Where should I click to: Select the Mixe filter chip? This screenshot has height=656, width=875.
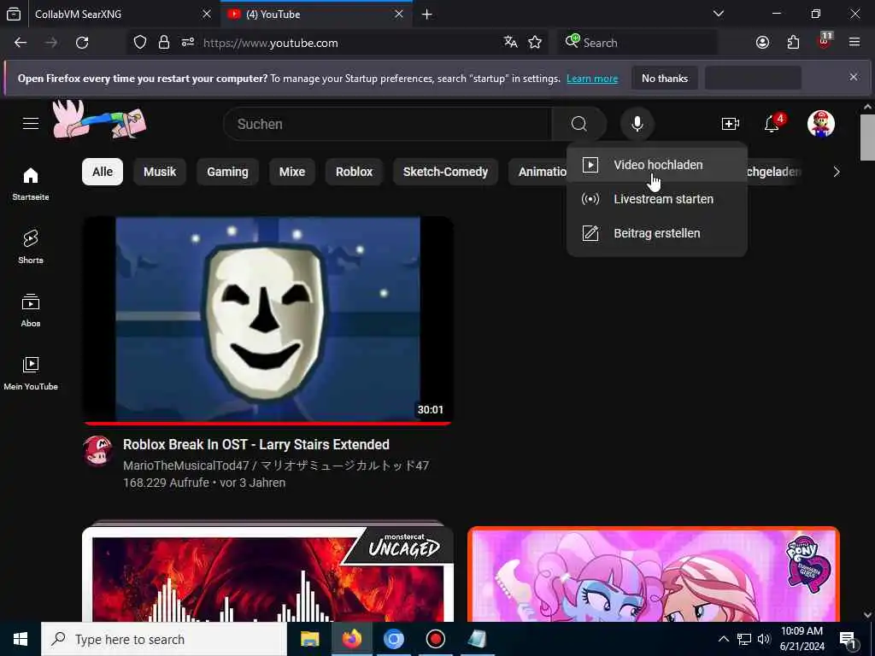[292, 172]
